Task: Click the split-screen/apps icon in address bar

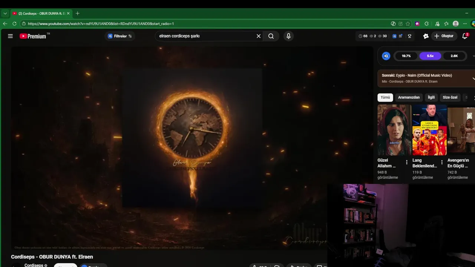Action: (401, 23)
